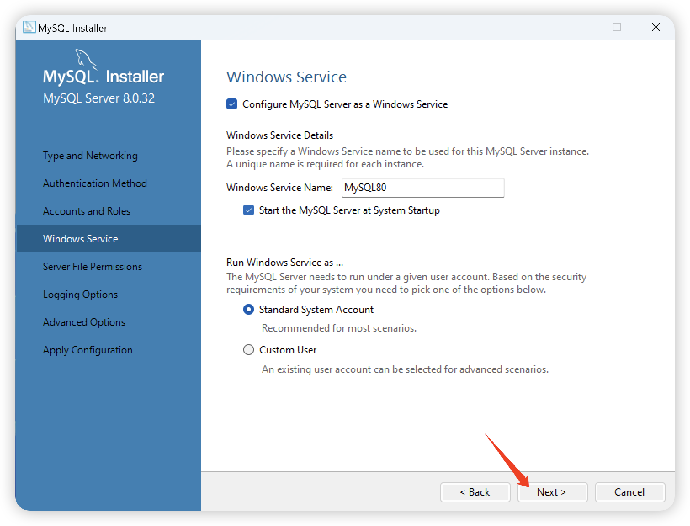The width and height of the screenshot is (690, 526).
Task: Uncheck Start the MySQL Server at System Startup
Action: point(249,210)
